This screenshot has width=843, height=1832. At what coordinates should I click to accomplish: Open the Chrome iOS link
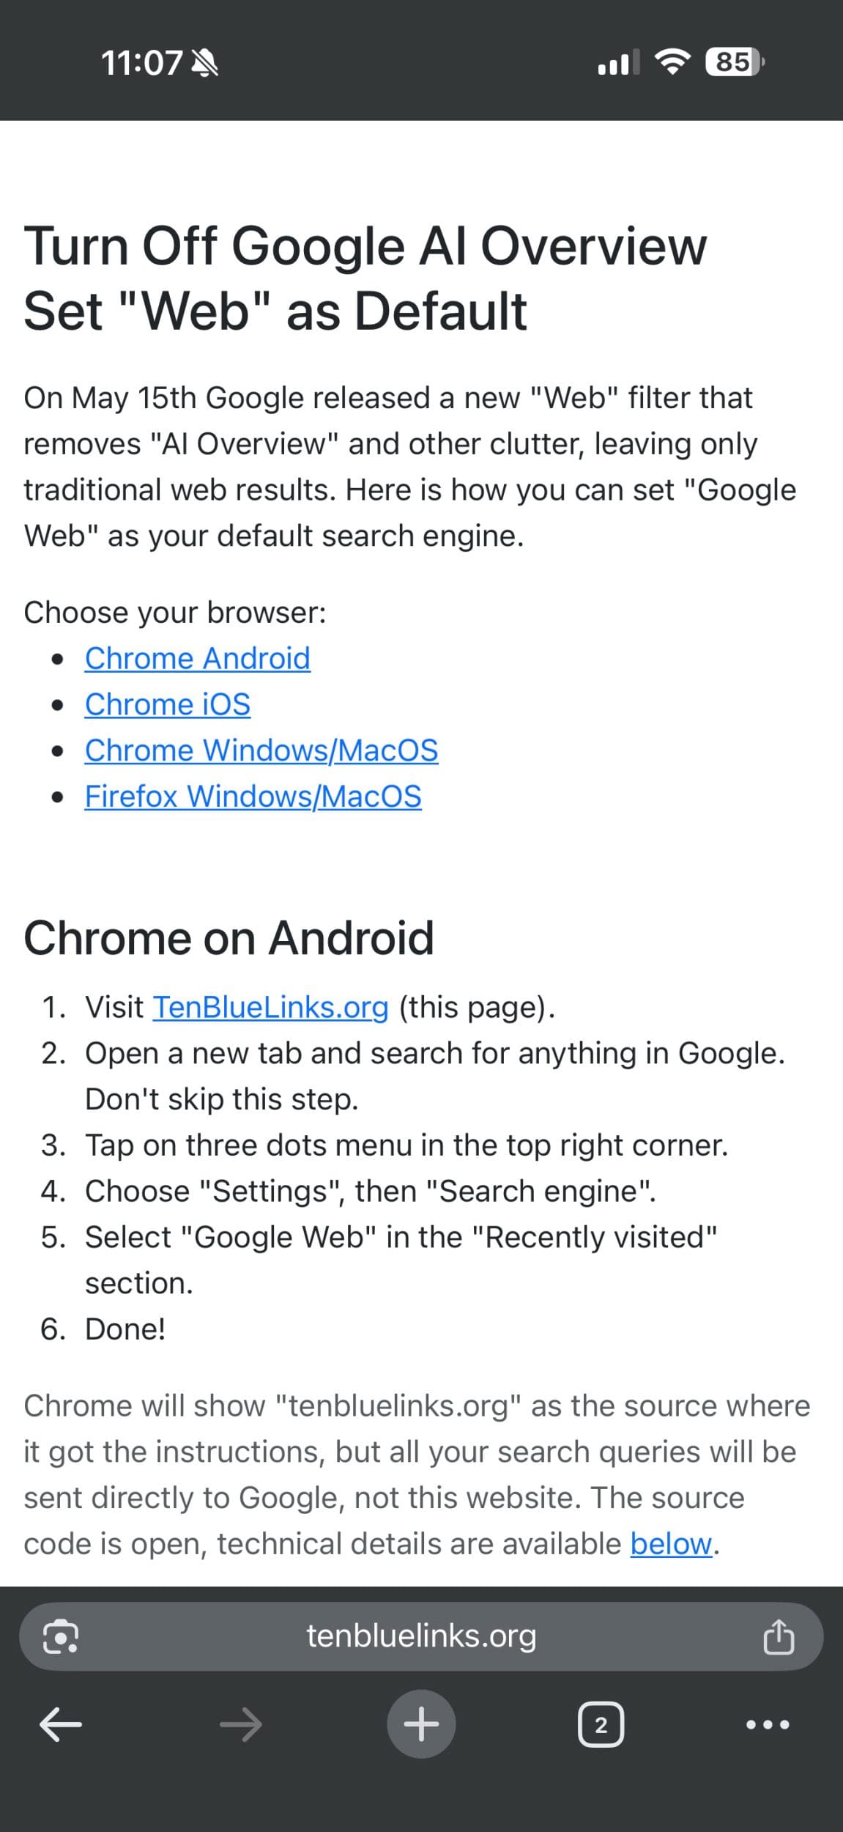[168, 704]
